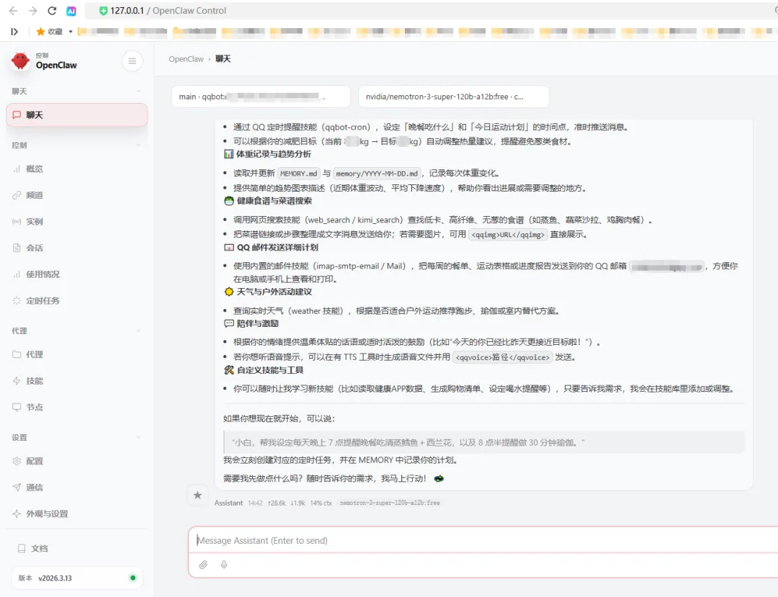
Task: Click the 14:42 message timestamp
Action: [x=256, y=503]
